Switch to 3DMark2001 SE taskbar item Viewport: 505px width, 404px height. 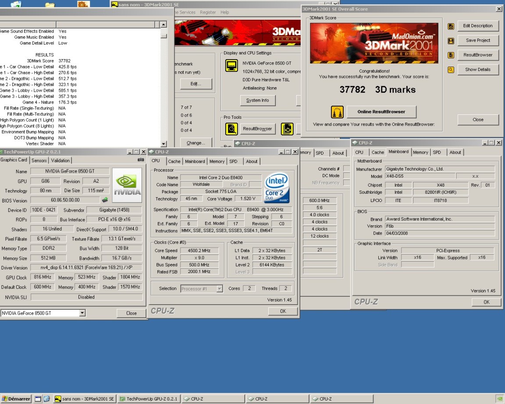(84, 399)
